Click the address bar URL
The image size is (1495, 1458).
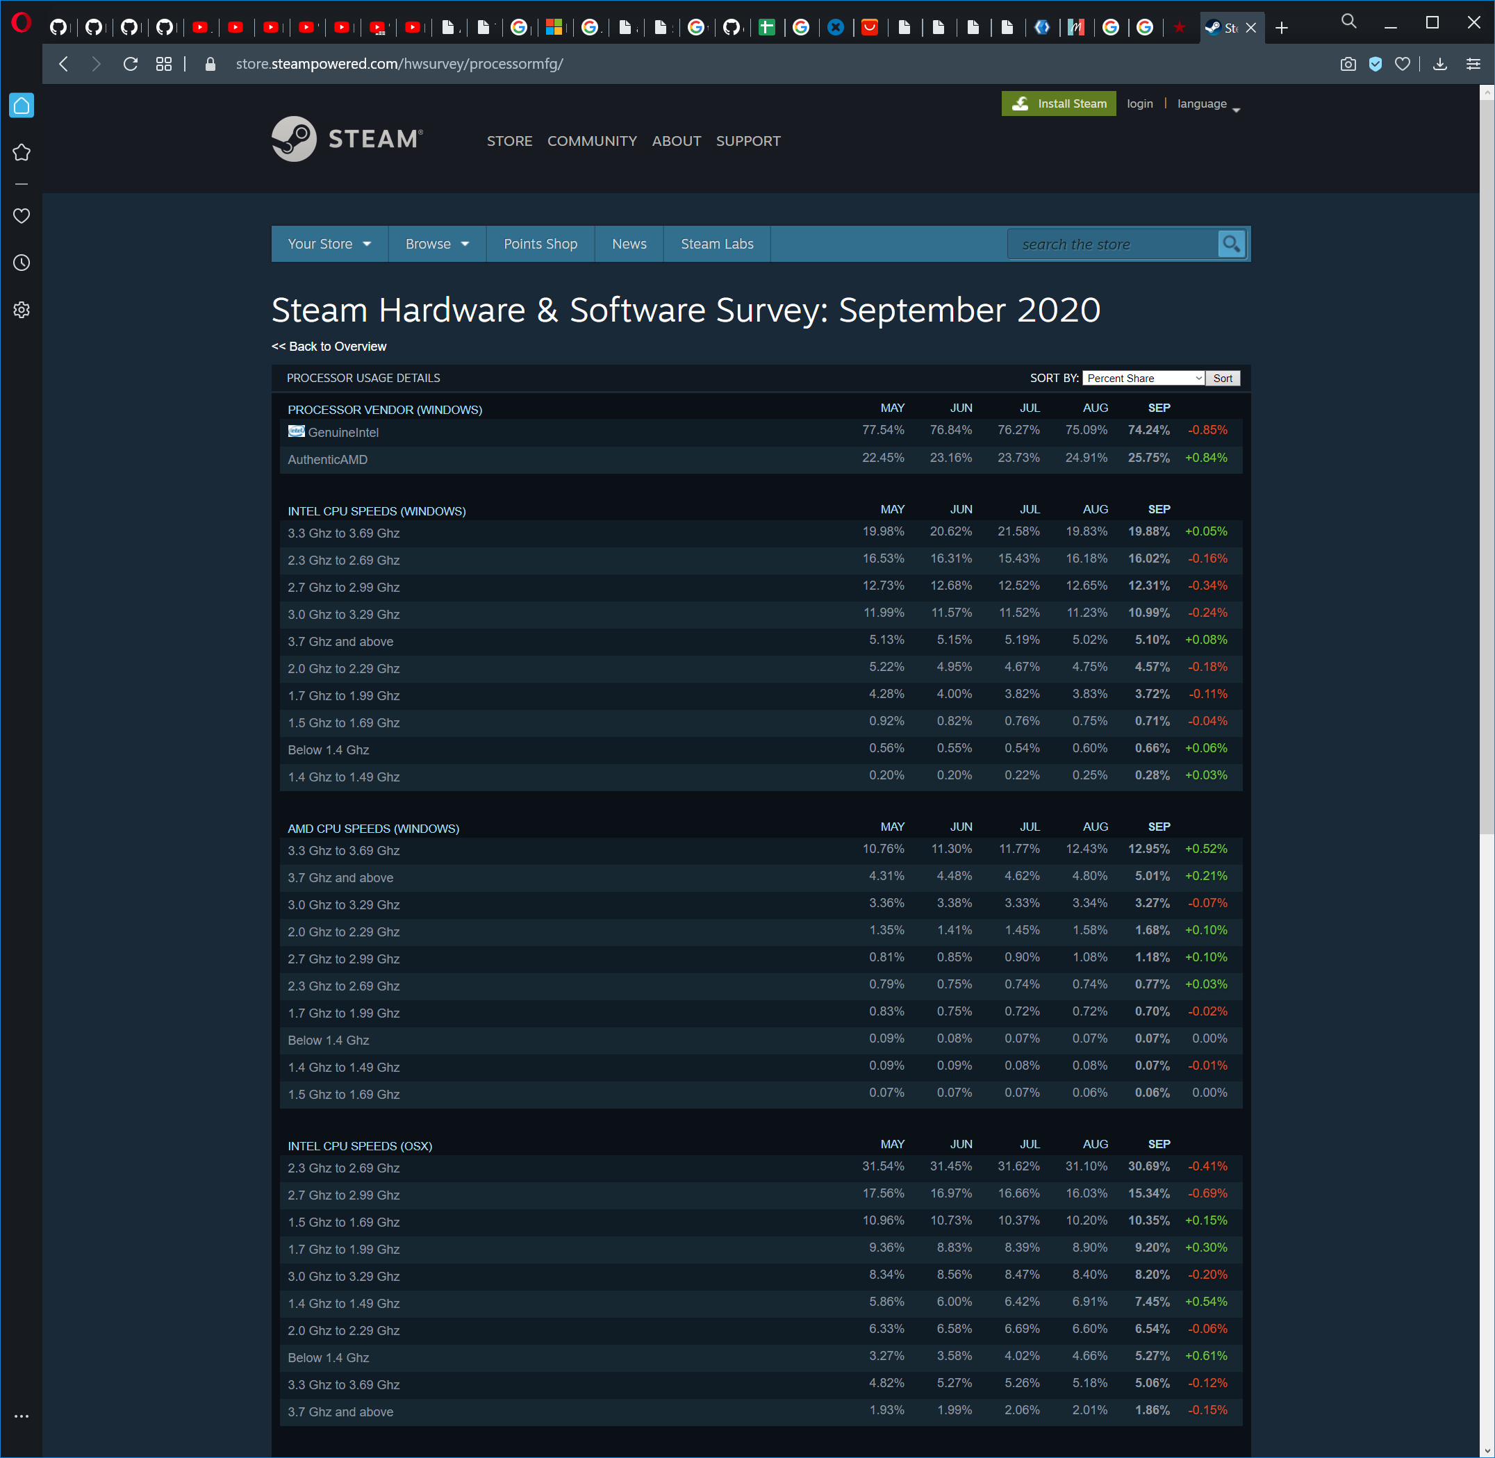[x=399, y=65]
